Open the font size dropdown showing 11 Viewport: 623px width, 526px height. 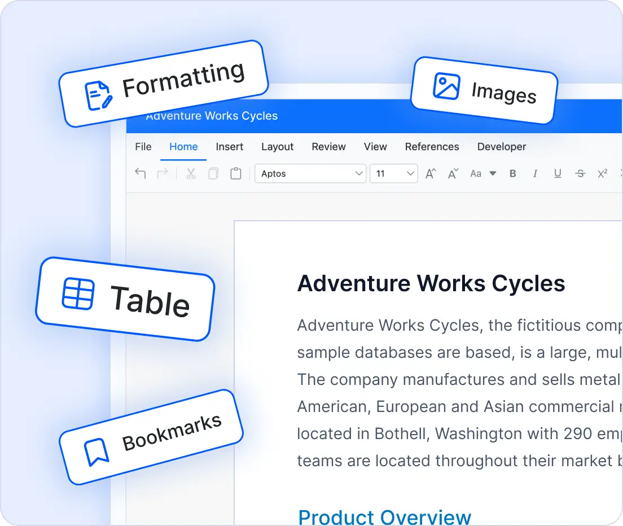[393, 173]
